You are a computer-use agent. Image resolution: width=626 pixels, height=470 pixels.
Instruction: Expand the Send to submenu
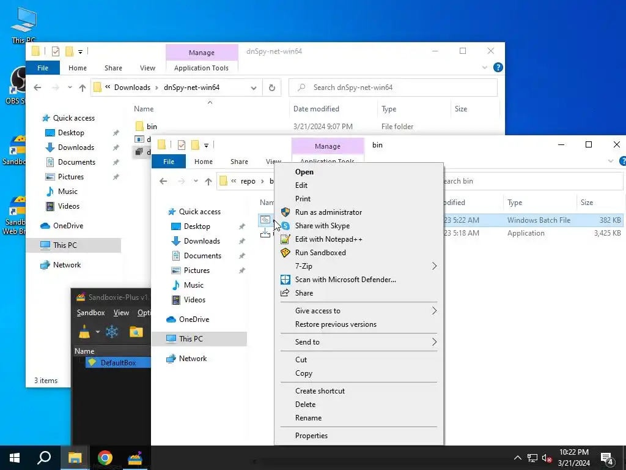(359, 342)
